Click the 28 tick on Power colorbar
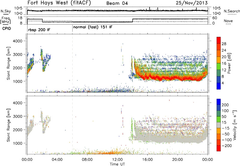Viewport: 240px width, 166px height. pos(224,44)
